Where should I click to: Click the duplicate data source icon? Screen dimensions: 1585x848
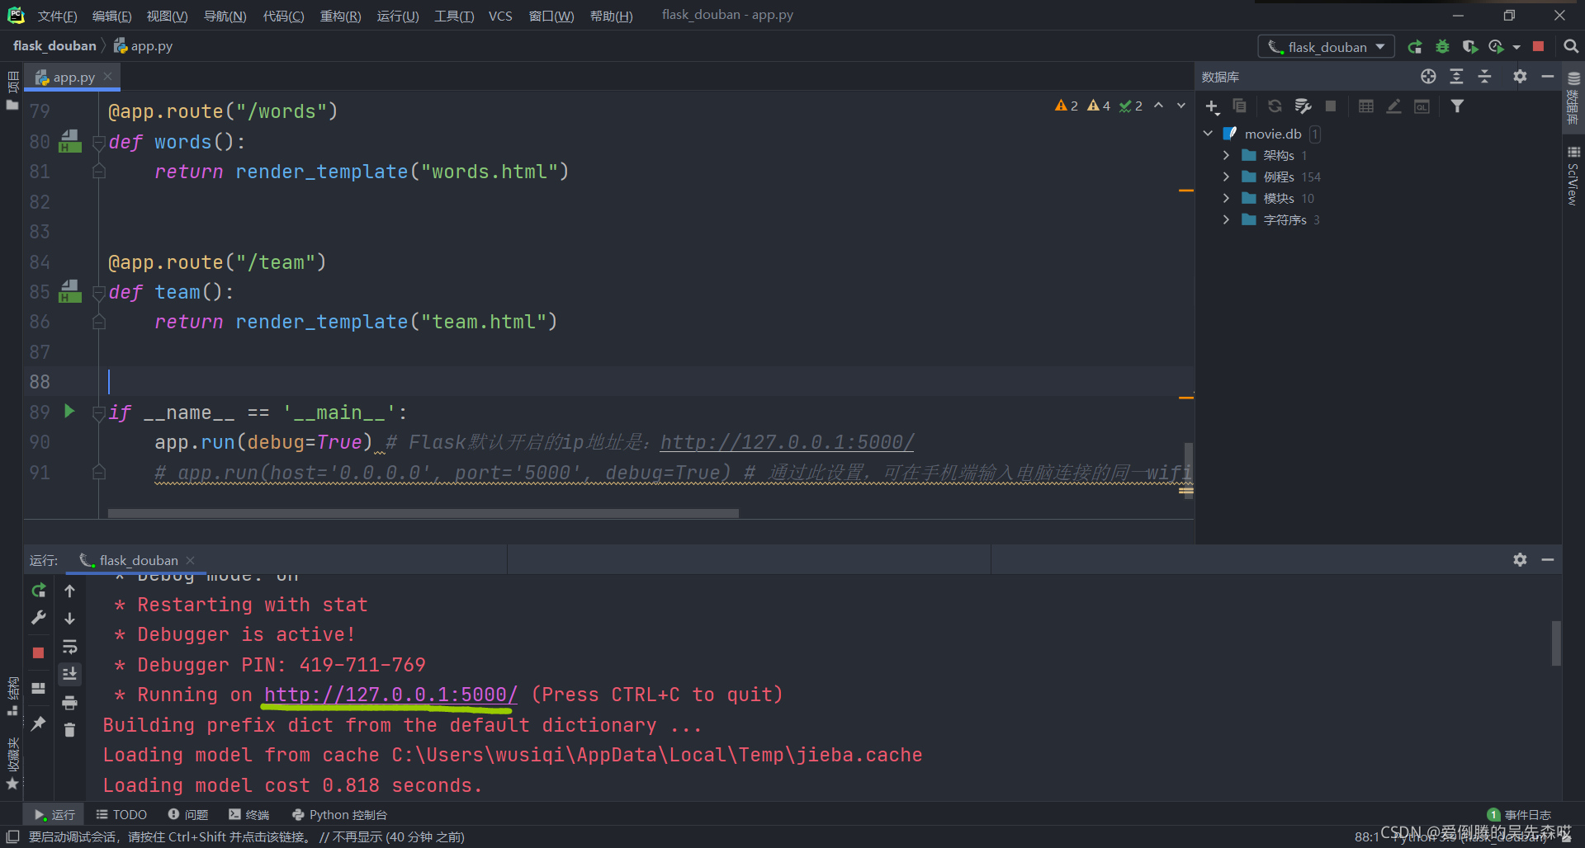[1239, 106]
